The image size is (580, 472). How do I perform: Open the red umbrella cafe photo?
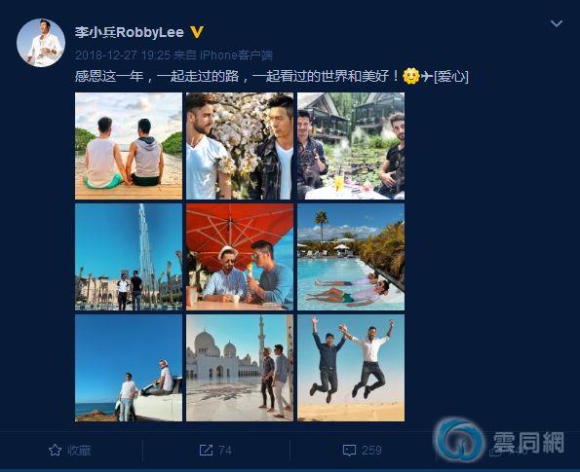(x=240, y=257)
